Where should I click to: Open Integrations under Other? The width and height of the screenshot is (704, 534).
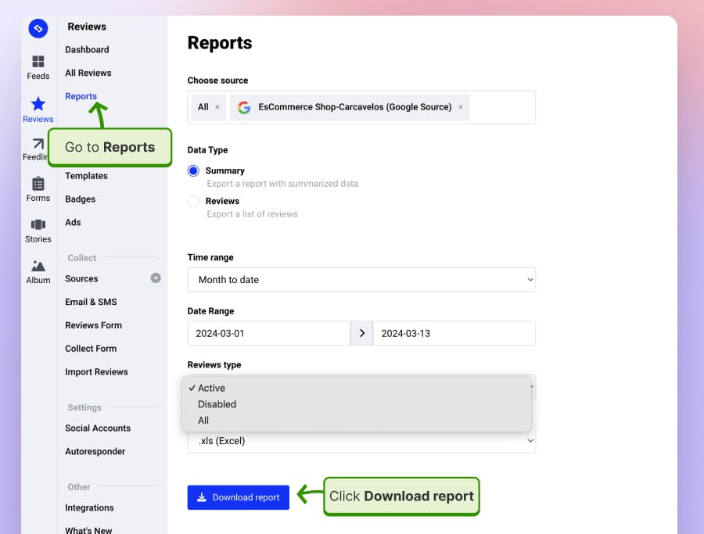[89, 508]
